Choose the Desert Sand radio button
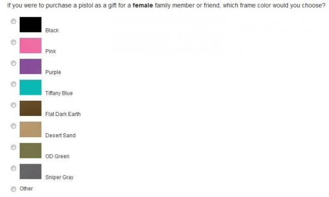Screen dimensions: 329x197 click(x=14, y=126)
